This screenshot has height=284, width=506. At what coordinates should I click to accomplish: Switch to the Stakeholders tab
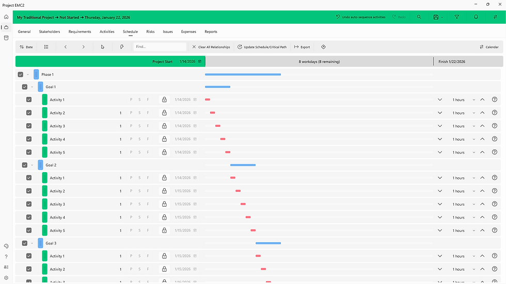click(50, 31)
